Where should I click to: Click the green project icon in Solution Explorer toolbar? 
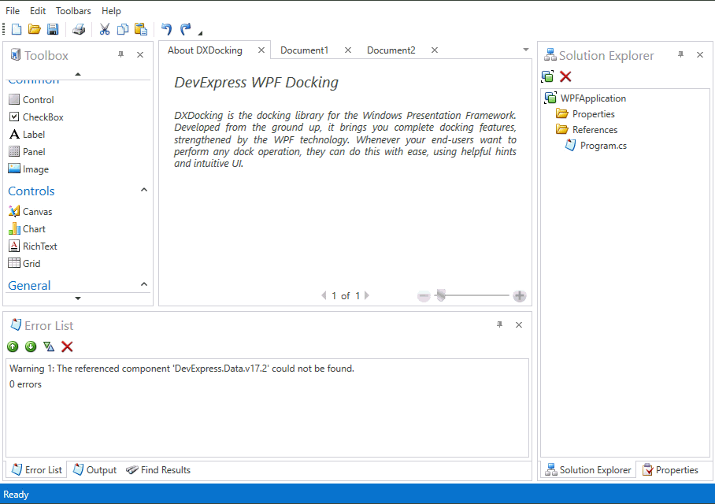[547, 76]
